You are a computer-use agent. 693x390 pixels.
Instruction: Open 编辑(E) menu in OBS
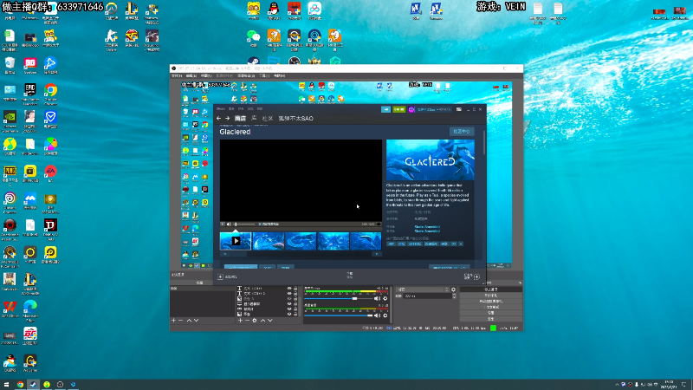pos(191,76)
